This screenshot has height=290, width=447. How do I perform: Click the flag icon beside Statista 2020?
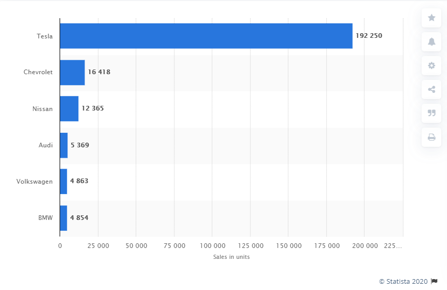pos(434,282)
